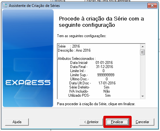Image resolution: width=160 pixels, height=131 pixels.
Task: Click the 'Atributos Seleccionados' line
Action: coord(77,59)
